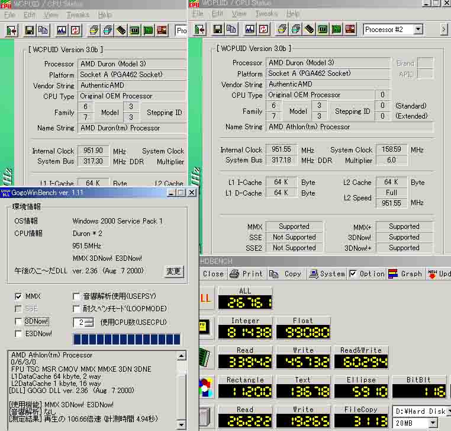Enable the 3DNow! checkbox in GogoWinBench
The height and width of the screenshot is (431, 451).
pyautogui.click(x=18, y=321)
